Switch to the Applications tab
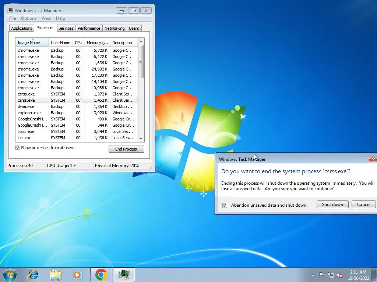Screen dimensions: 377x282 [22, 28]
